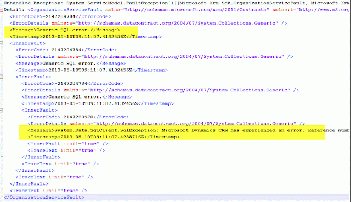Image resolution: width=351 pixels, height=202 pixels.
Task: Click the first ErrorCode line below Detail
Action: (x=60, y=16)
